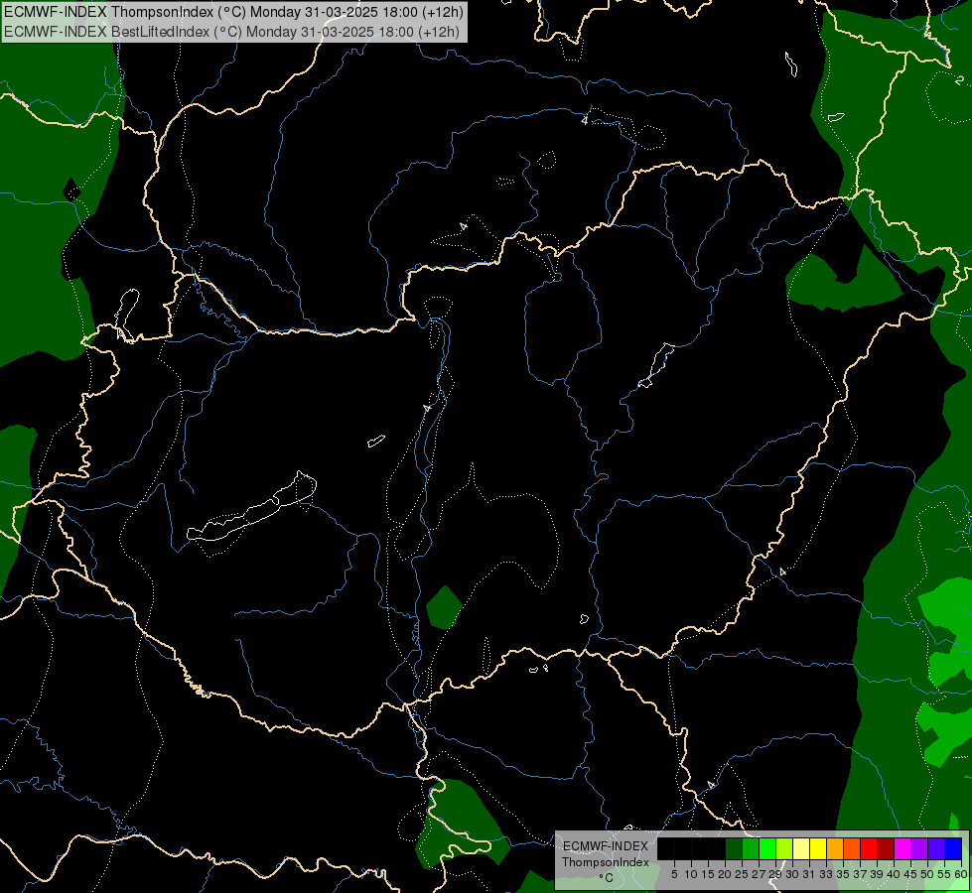Click the legend value 45
This screenshot has height=893, width=972.
point(910,874)
